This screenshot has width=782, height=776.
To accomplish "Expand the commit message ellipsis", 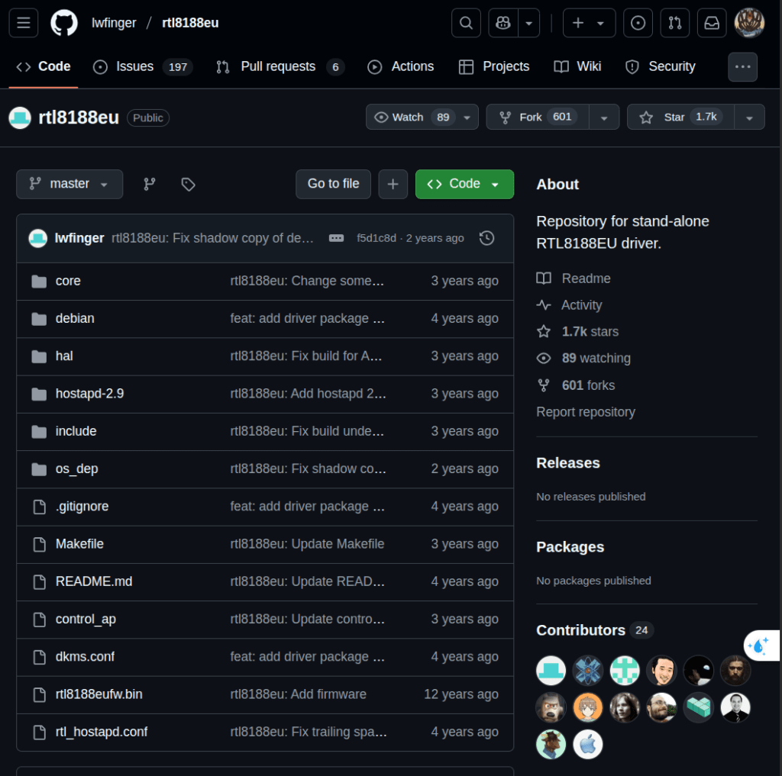I will (336, 238).
